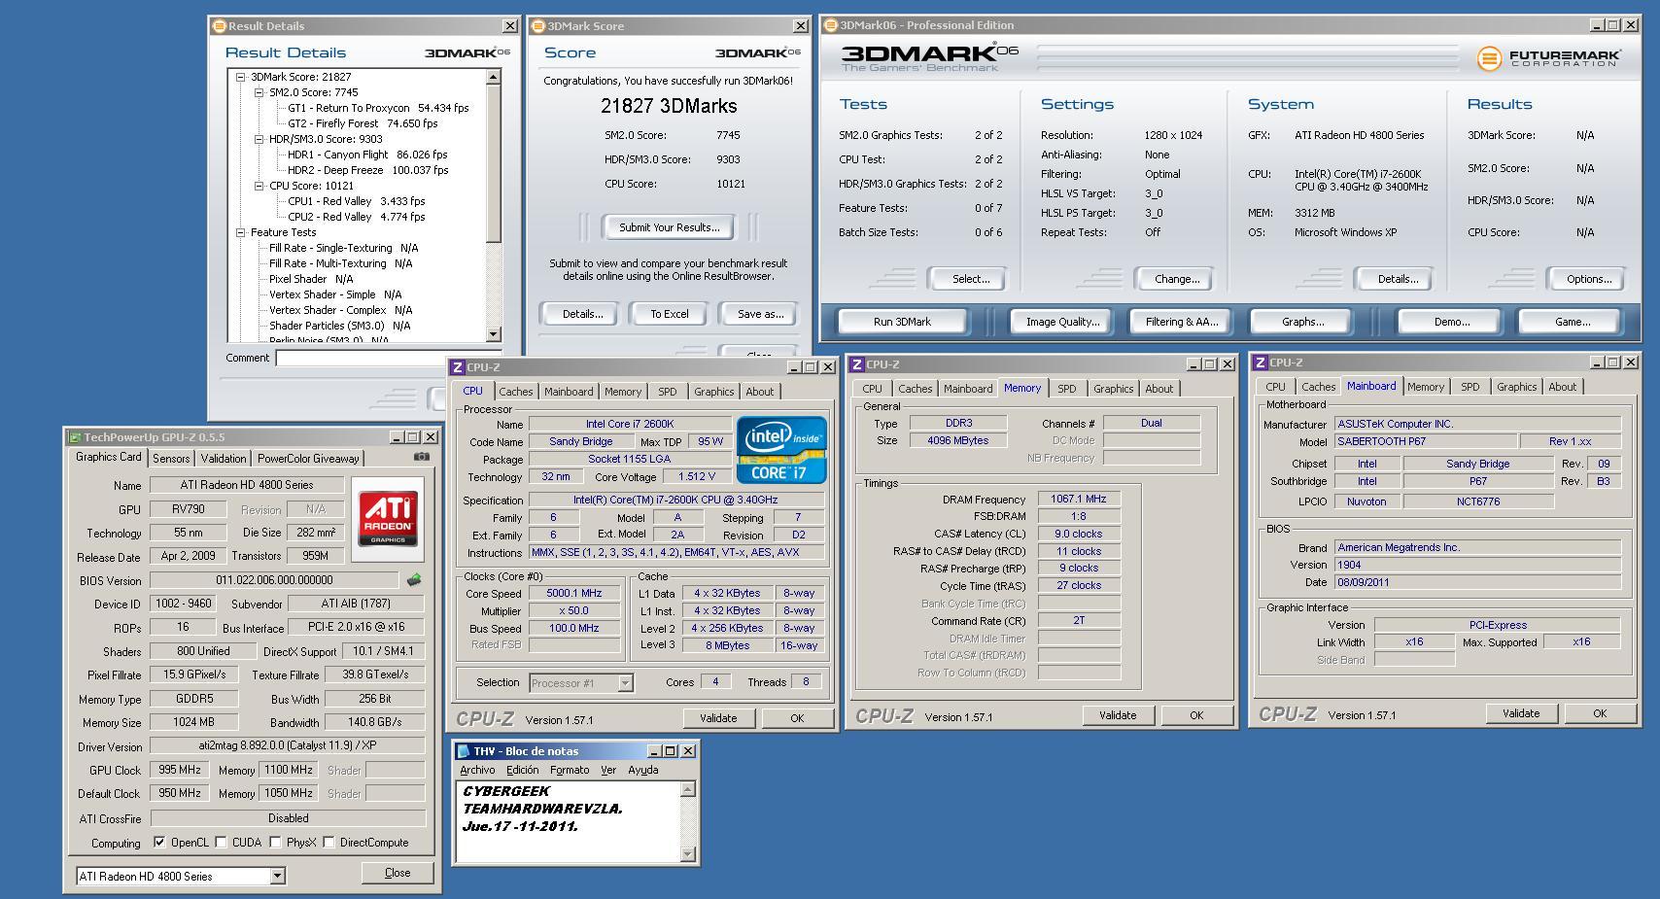Open SPD tab in the CPU-Z Memory window
Viewport: 1660px width, 899px height.
pos(1067,389)
